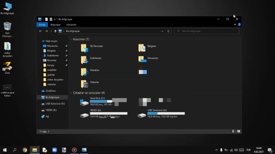Go up one folder level
275x154 pixels.
[55, 31]
